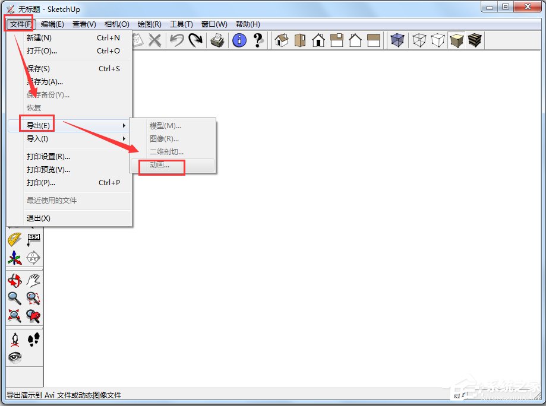
Task: Open the 查看(V) menu
Action: 84,24
